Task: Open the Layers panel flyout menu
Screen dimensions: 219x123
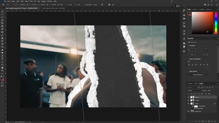Action: point(218,83)
